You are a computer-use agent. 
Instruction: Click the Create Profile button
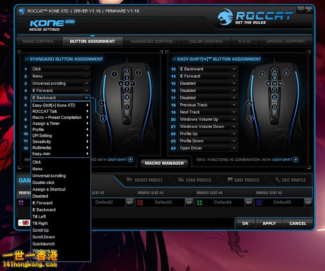click(x=144, y=180)
